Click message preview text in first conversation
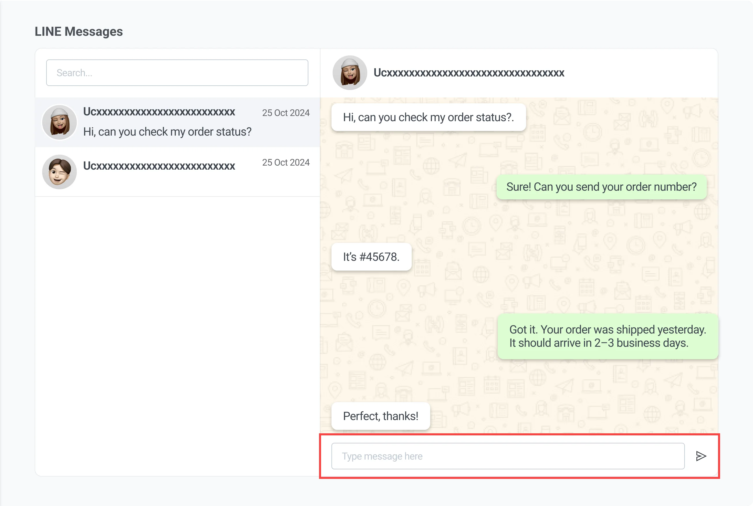 pyautogui.click(x=167, y=132)
